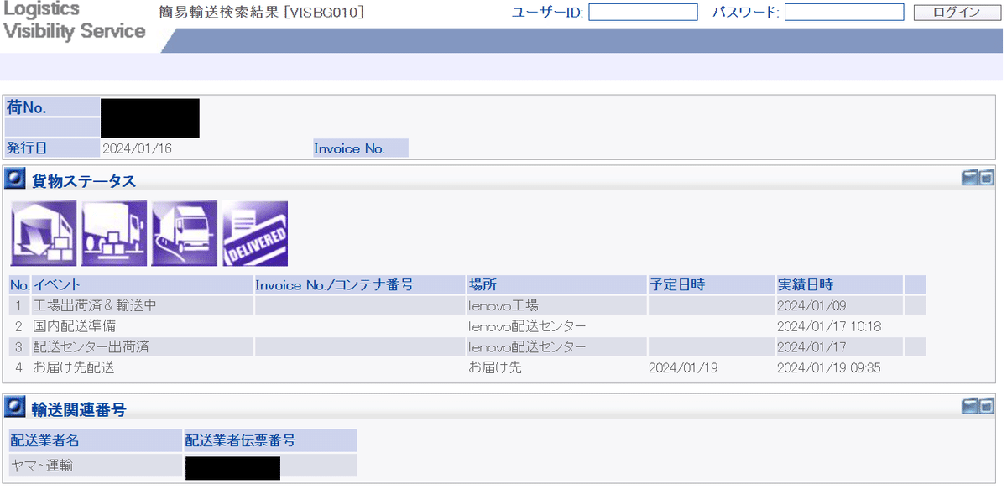This screenshot has width=1007, height=489.
Task: Click the factory shipment status icon
Action: [x=44, y=234]
